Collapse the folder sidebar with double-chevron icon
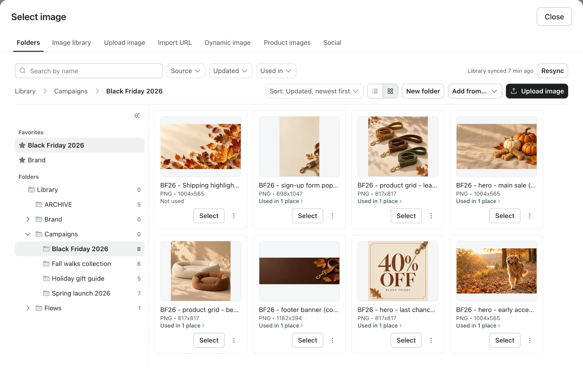Image resolution: width=583 pixels, height=368 pixels. [137, 116]
